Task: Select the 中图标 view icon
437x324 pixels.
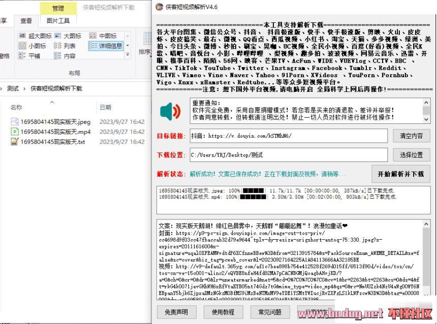Action: [x=93, y=36]
